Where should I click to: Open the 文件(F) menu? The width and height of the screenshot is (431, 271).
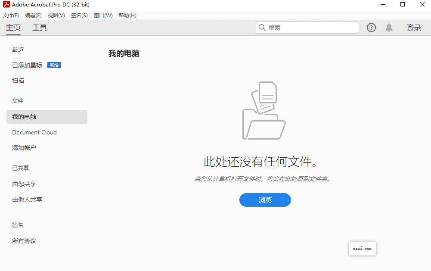11,15
